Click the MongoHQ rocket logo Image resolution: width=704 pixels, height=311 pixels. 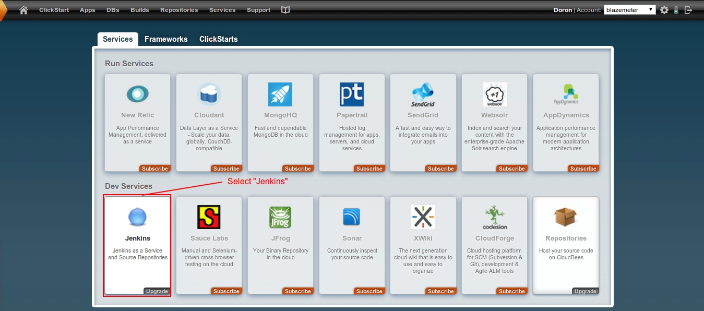[280, 94]
